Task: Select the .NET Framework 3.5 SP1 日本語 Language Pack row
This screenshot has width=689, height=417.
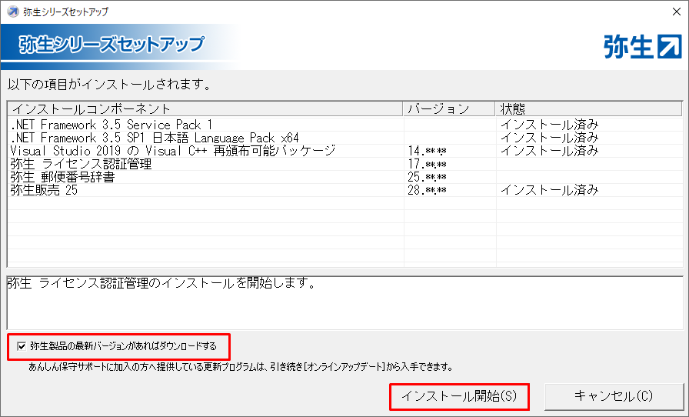Action: pos(344,138)
